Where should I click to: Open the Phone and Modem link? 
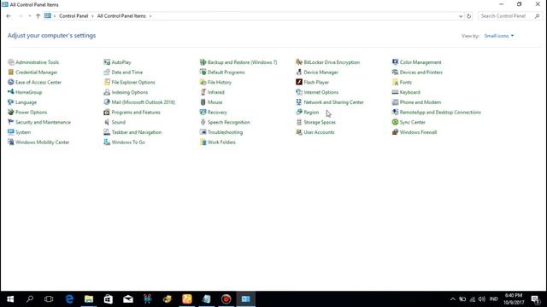420,102
